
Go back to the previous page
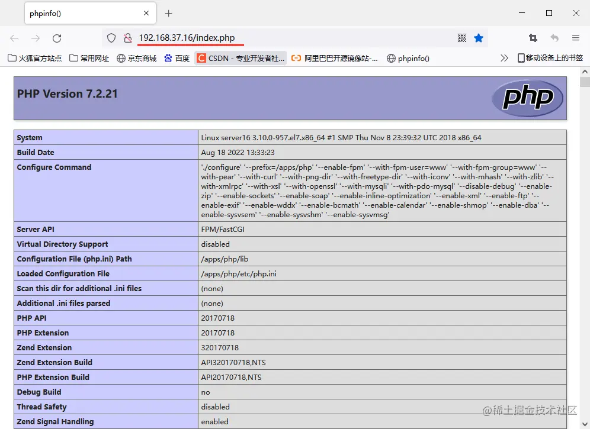pos(14,38)
